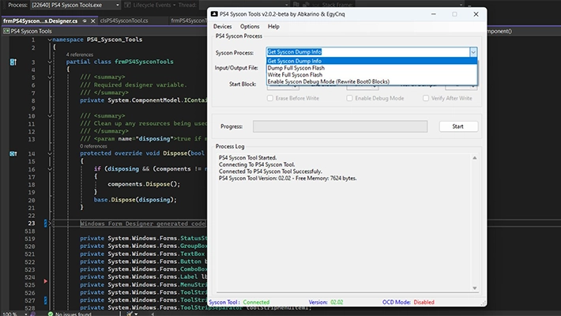Choose Enable Syscon Debug Mode (Rewrite Boot0 Blocks)
Viewport: 561px width, 316px height.
coord(371,81)
